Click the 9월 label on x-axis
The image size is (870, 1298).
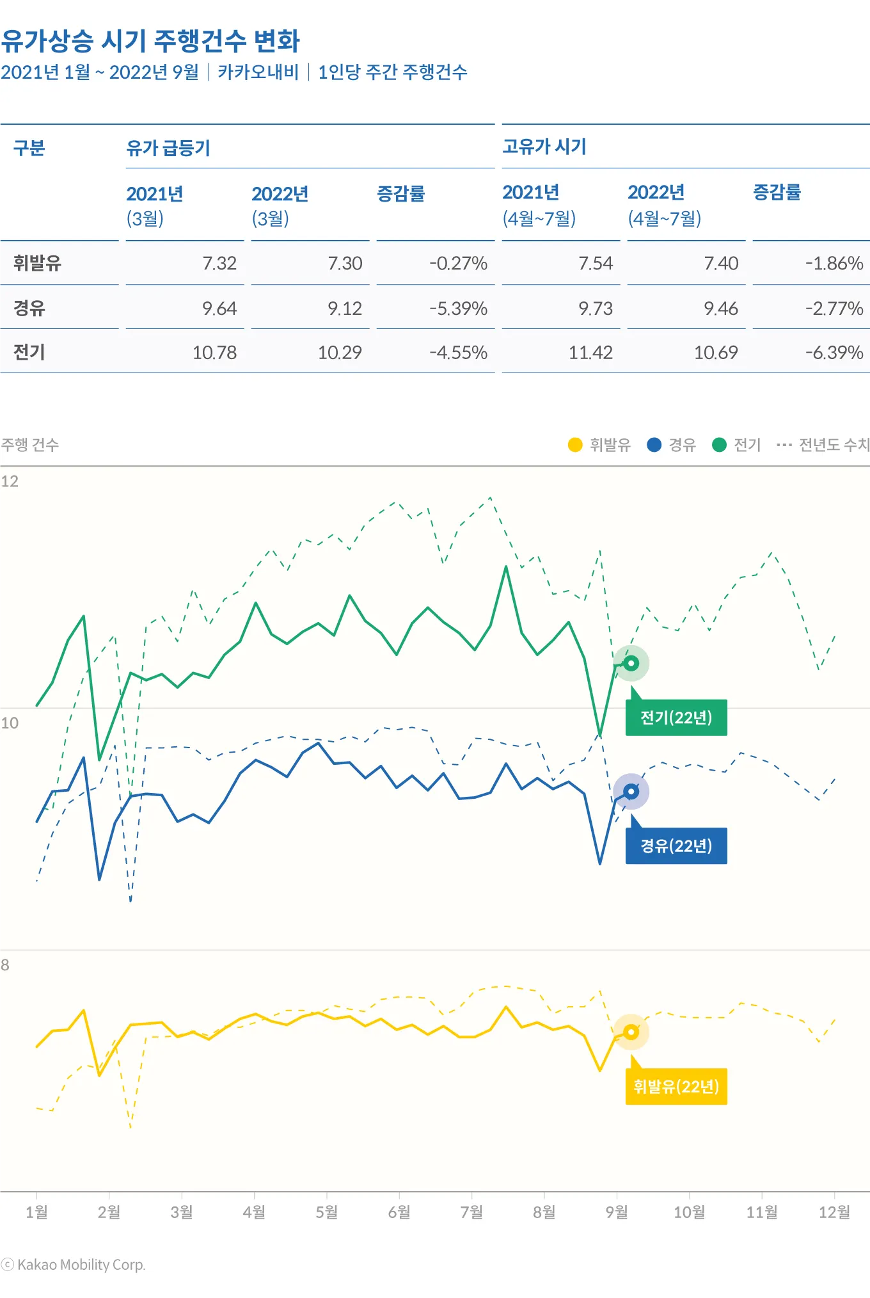click(617, 1212)
